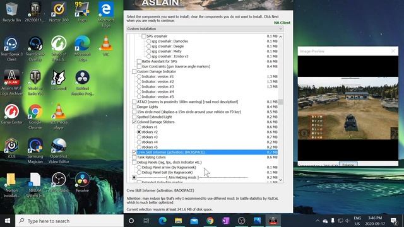Open OpenShot Video Editor shortcut
The image size is (404, 227).
point(59,151)
